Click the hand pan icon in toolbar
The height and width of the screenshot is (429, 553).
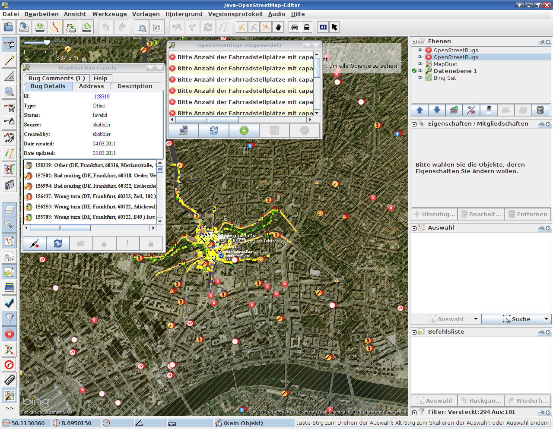click(279, 27)
